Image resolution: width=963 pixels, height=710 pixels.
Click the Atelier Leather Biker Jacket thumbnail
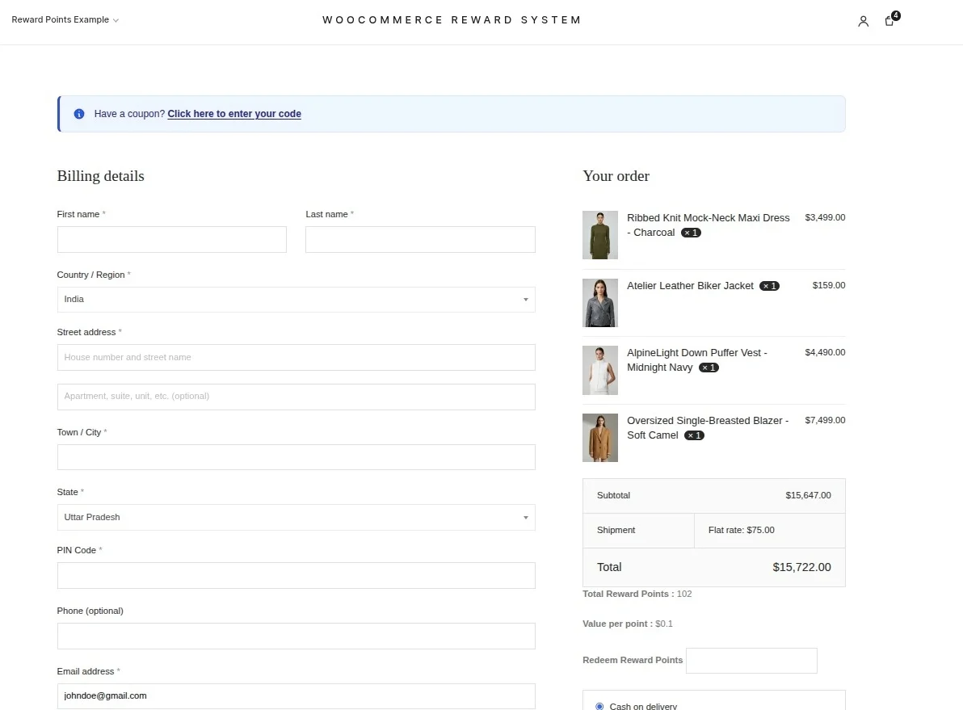600,303
